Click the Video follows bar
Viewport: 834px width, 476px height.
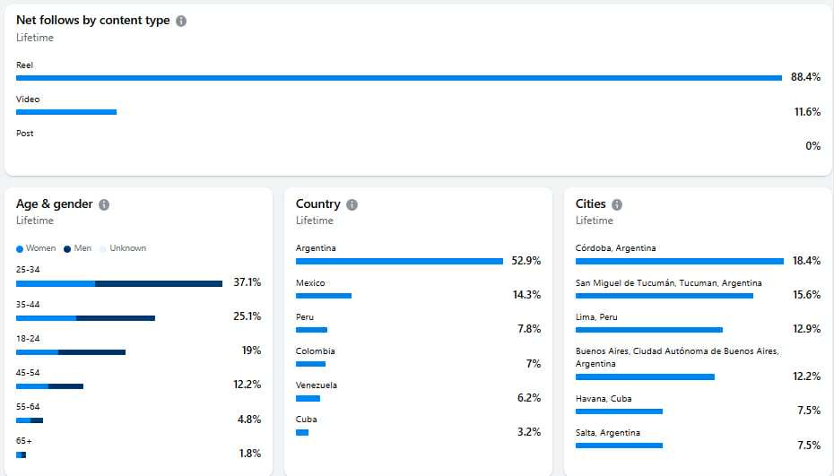(66, 112)
